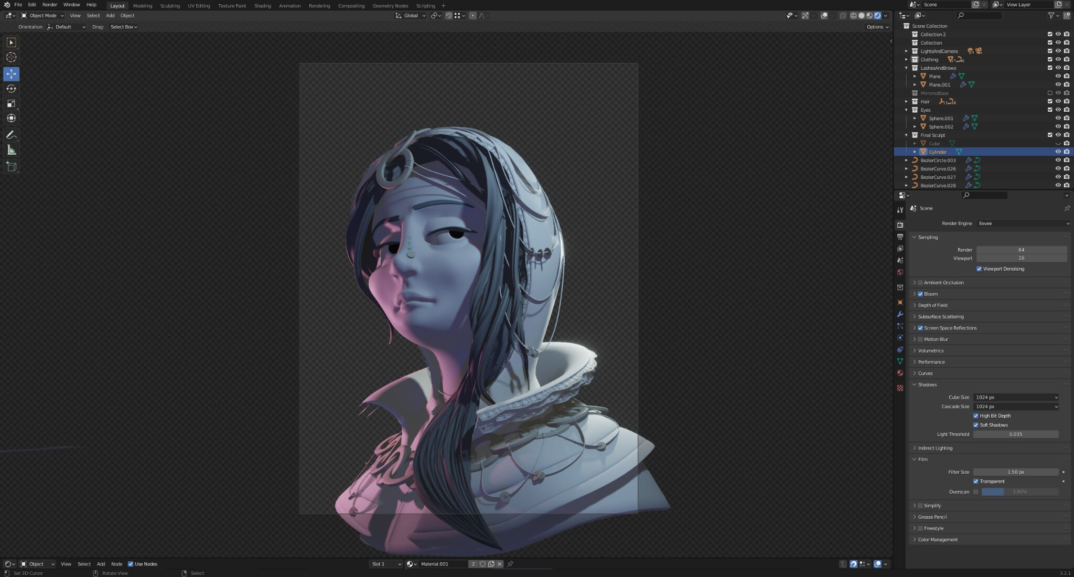Screen dimensions: 1074x577
Task: Disable the Bloom checkbox
Action: [x=920, y=294]
